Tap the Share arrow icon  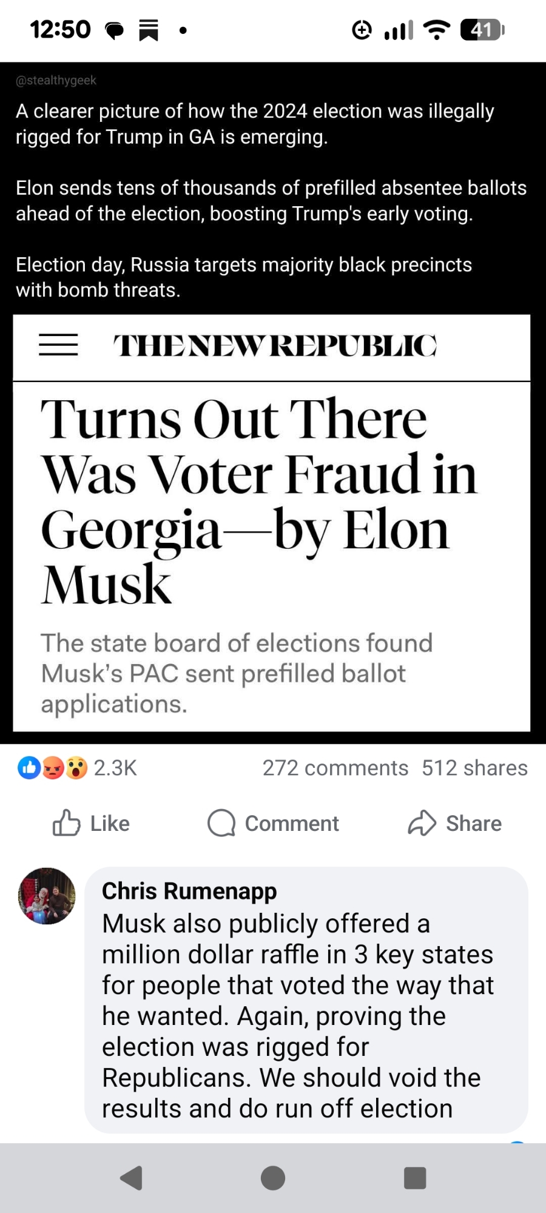pyautogui.click(x=422, y=823)
